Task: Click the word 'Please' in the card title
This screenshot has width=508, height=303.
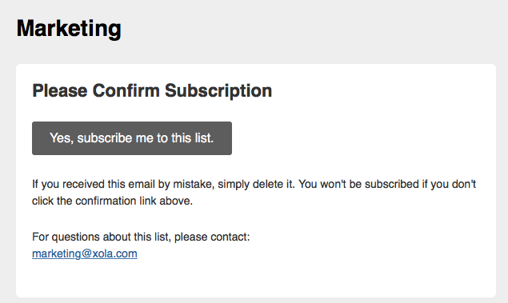Action: 60,90
